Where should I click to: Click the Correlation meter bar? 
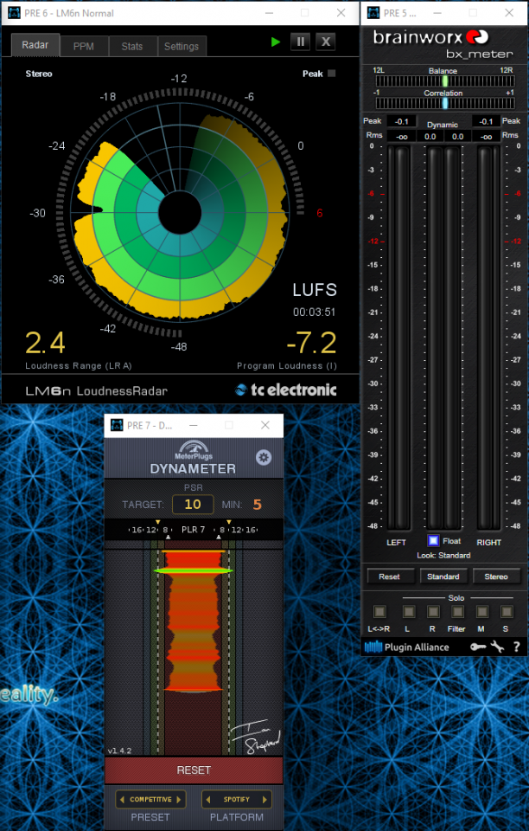(445, 103)
